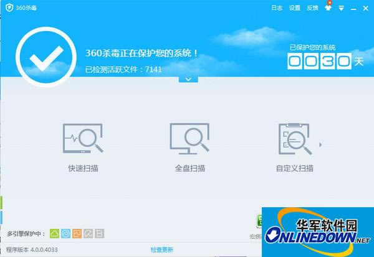
Task: Click 检查更新 check for updates link
Action: [162, 250]
